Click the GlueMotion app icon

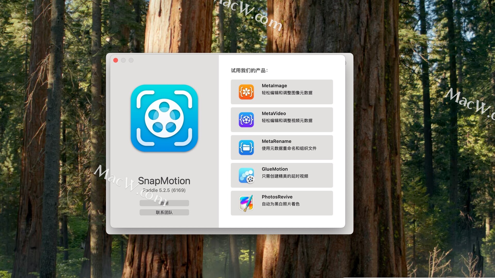coord(246,175)
